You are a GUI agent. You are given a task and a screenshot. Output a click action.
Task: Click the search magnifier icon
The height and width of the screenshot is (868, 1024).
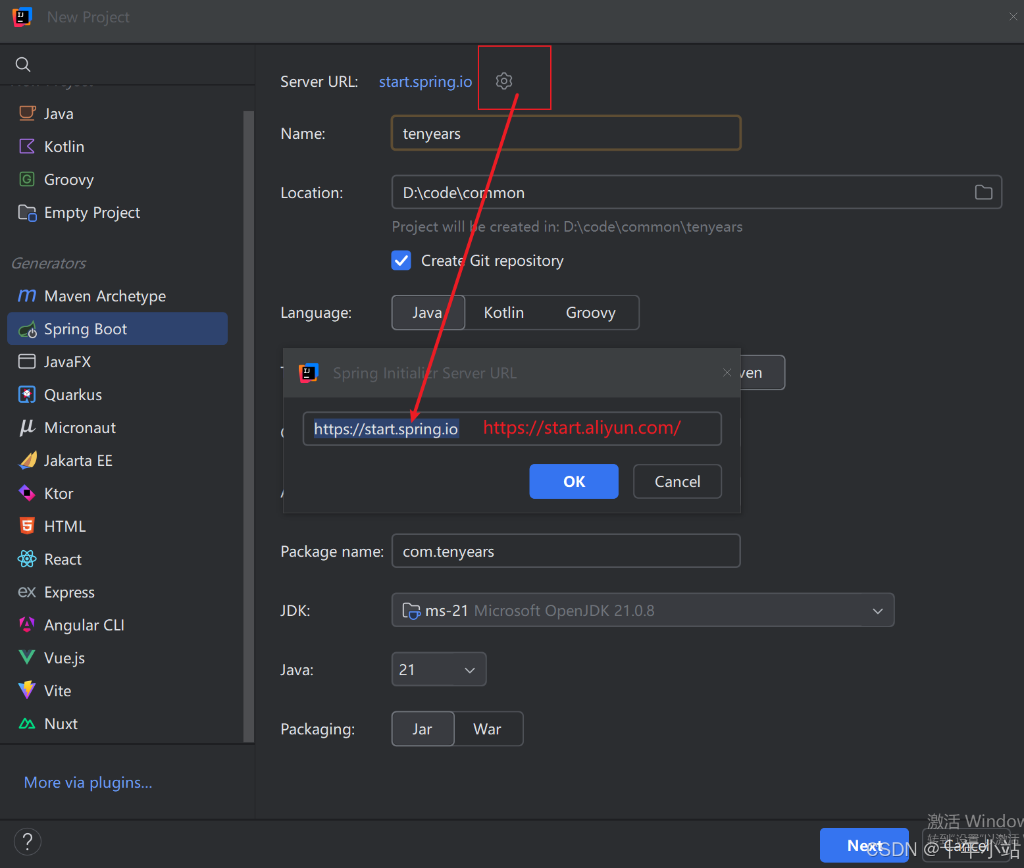click(23, 64)
